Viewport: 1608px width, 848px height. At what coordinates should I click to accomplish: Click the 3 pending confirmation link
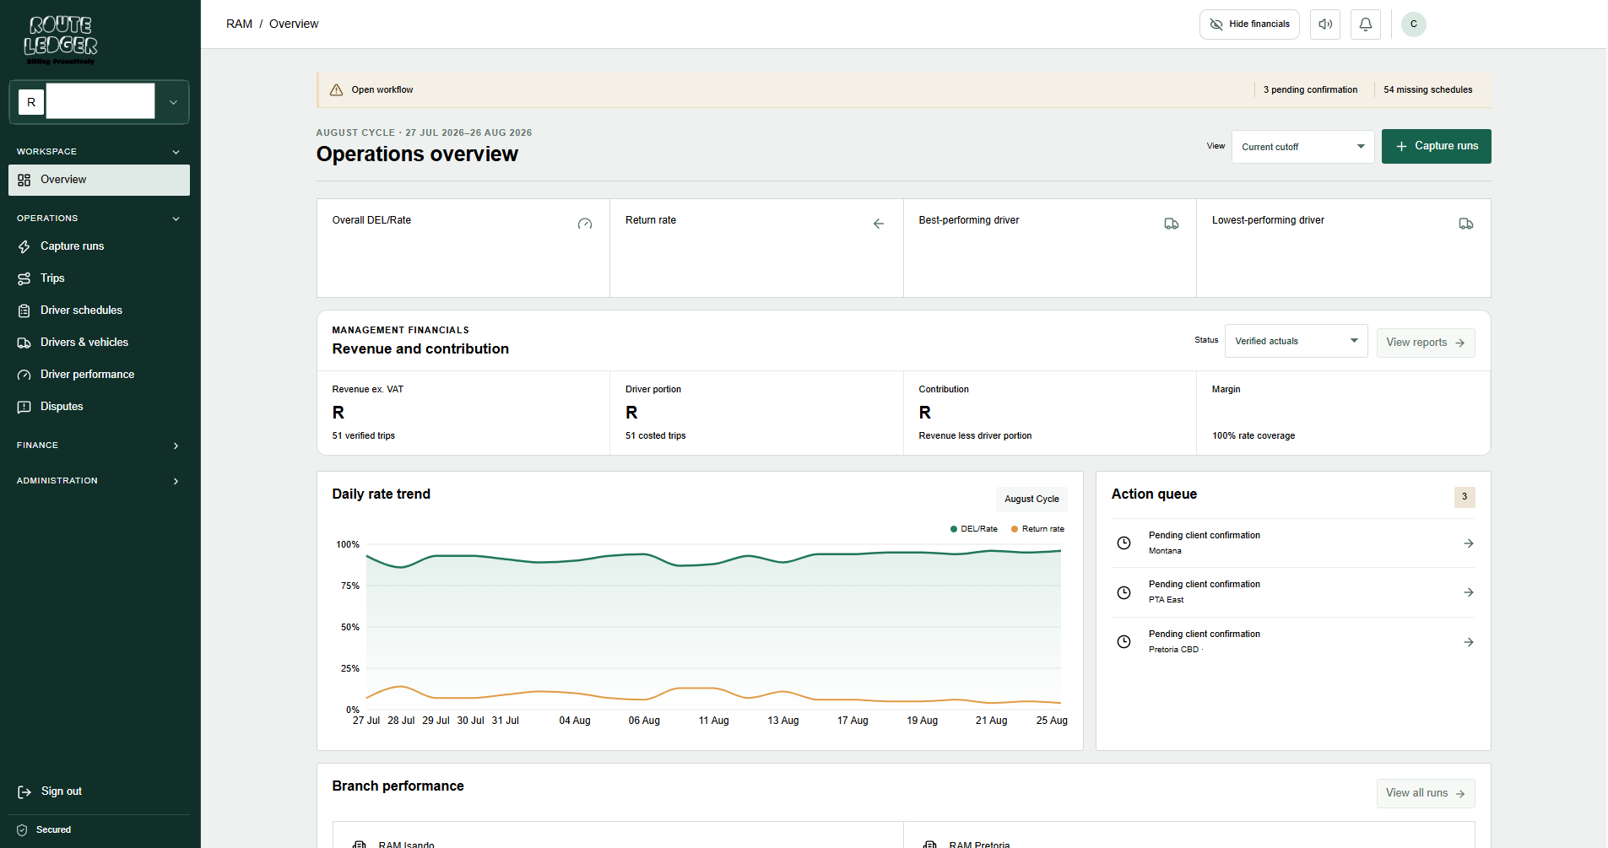point(1310,90)
